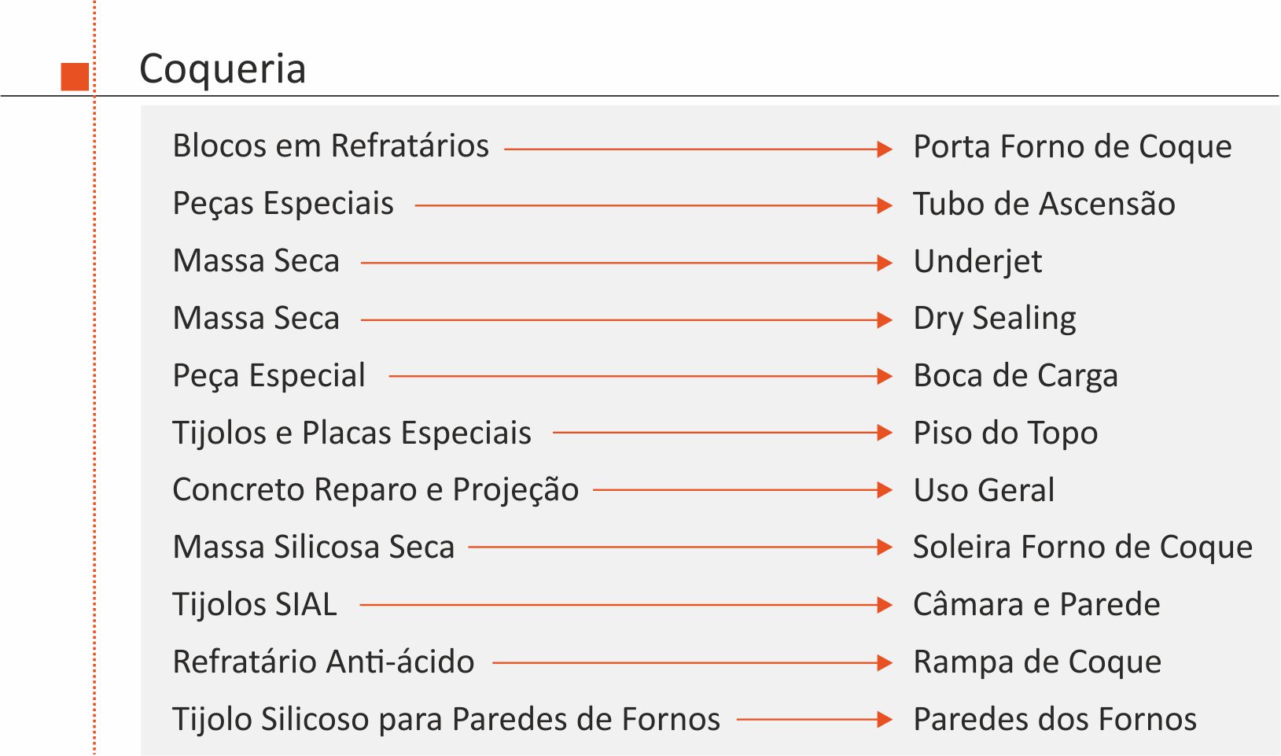Click the orange square beside Coqueria
Screen dimensions: 1281x756
75,76
